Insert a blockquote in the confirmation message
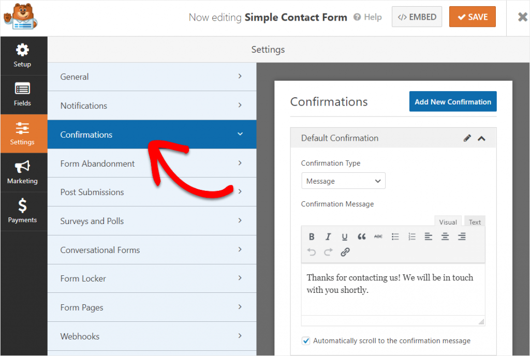The image size is (530, 356). (361, 236)
